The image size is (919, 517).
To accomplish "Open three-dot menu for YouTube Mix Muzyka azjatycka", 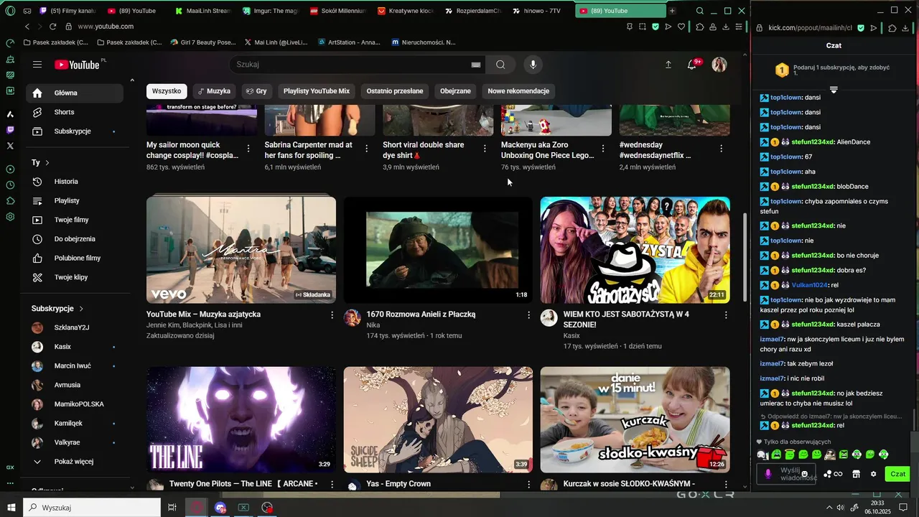I will (332, 315).
